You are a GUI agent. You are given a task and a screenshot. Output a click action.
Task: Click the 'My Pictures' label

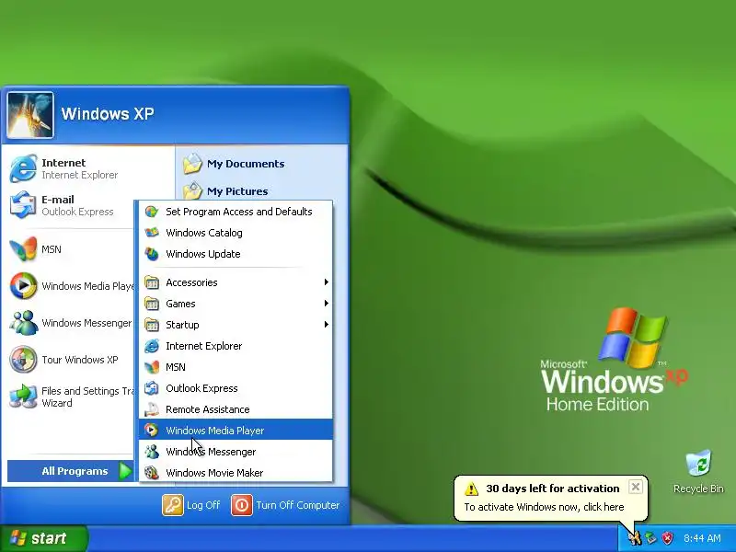pos(237,191)
